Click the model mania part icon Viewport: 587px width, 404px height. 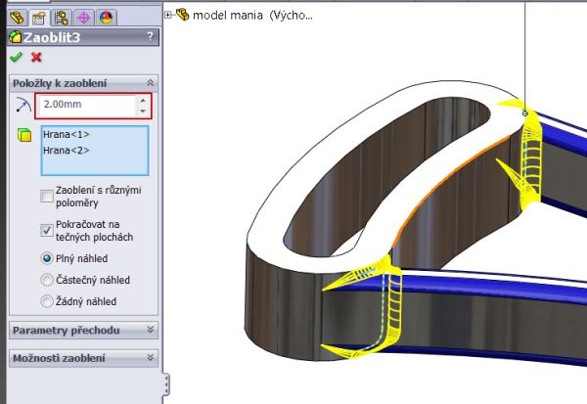click(x=183, y=15)
